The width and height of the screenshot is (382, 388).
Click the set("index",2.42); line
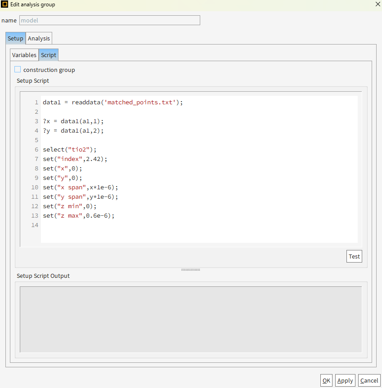[x=75, y=159]
